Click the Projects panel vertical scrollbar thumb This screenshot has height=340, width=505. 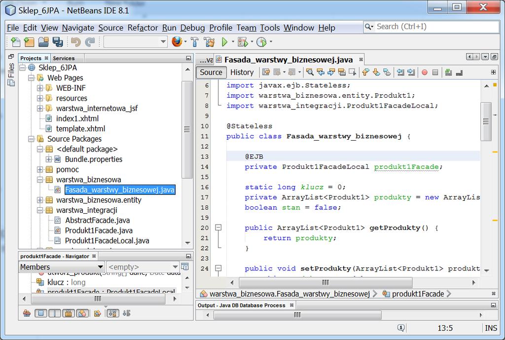(x=187, y=129)
